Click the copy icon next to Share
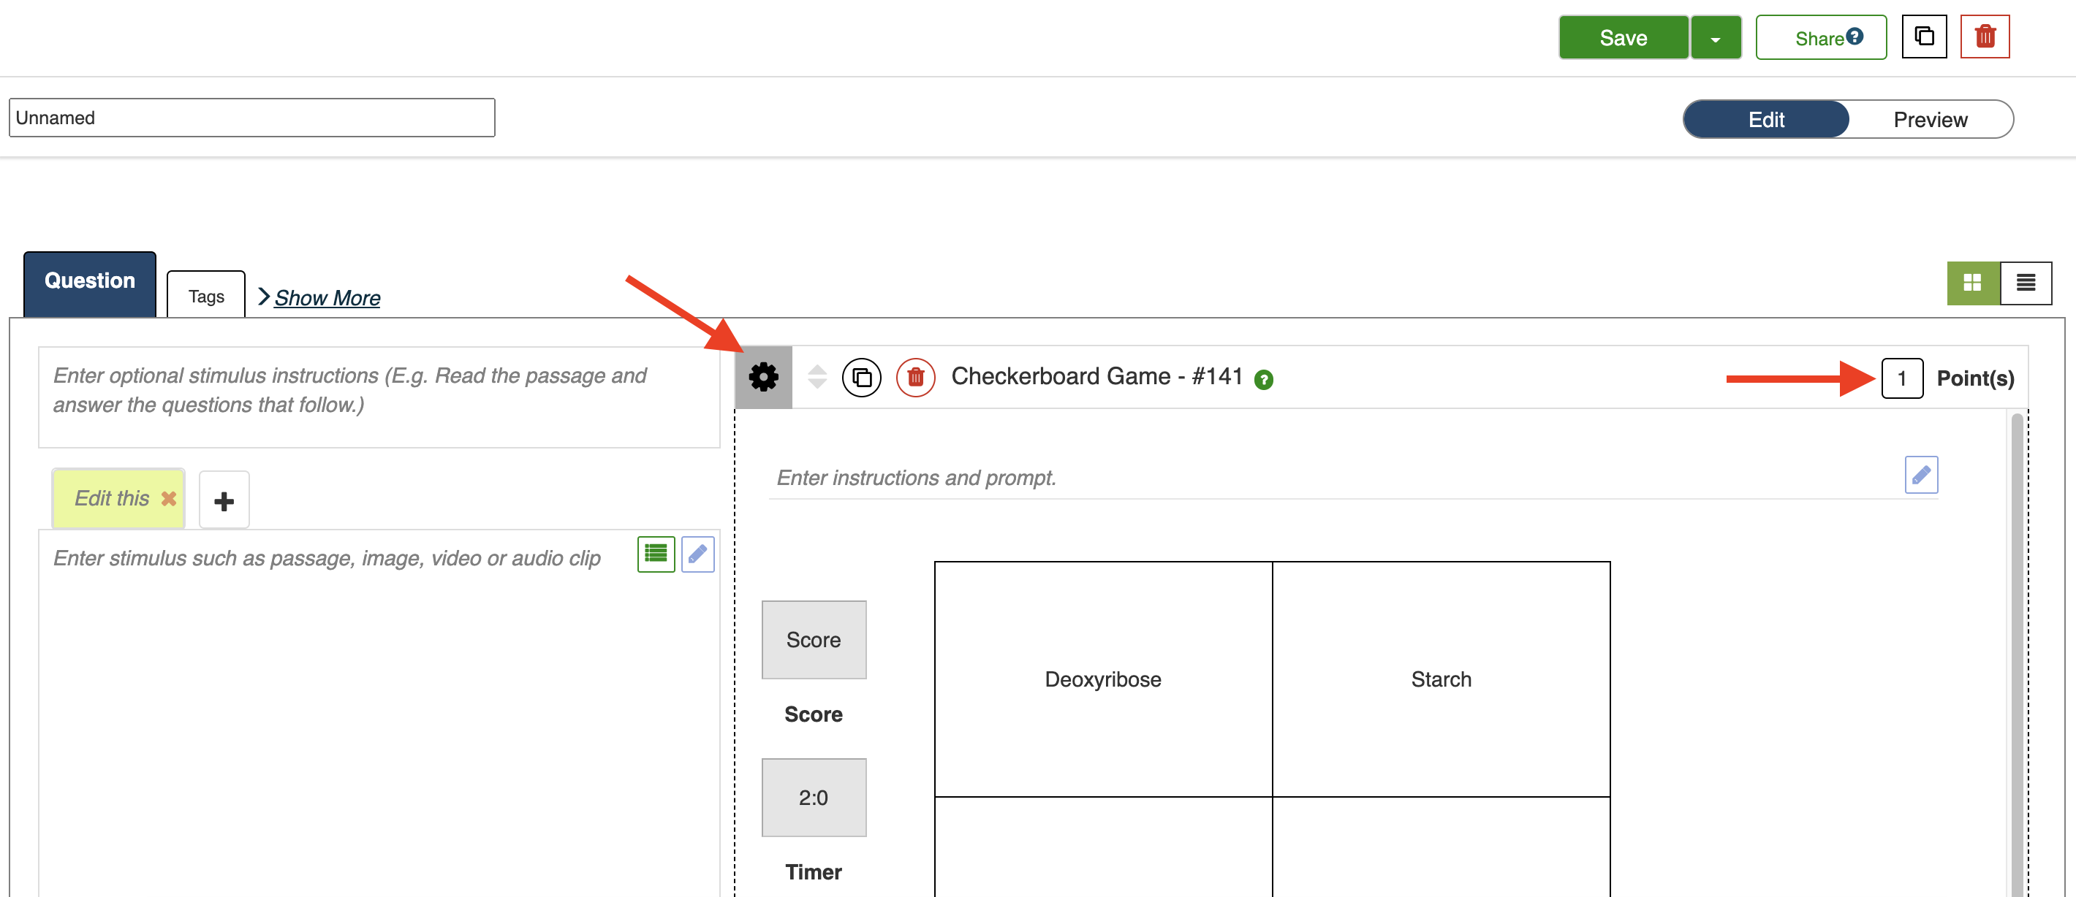Image resolution: width=2076 pixels, height=897 pixels. click(1923, 37)
